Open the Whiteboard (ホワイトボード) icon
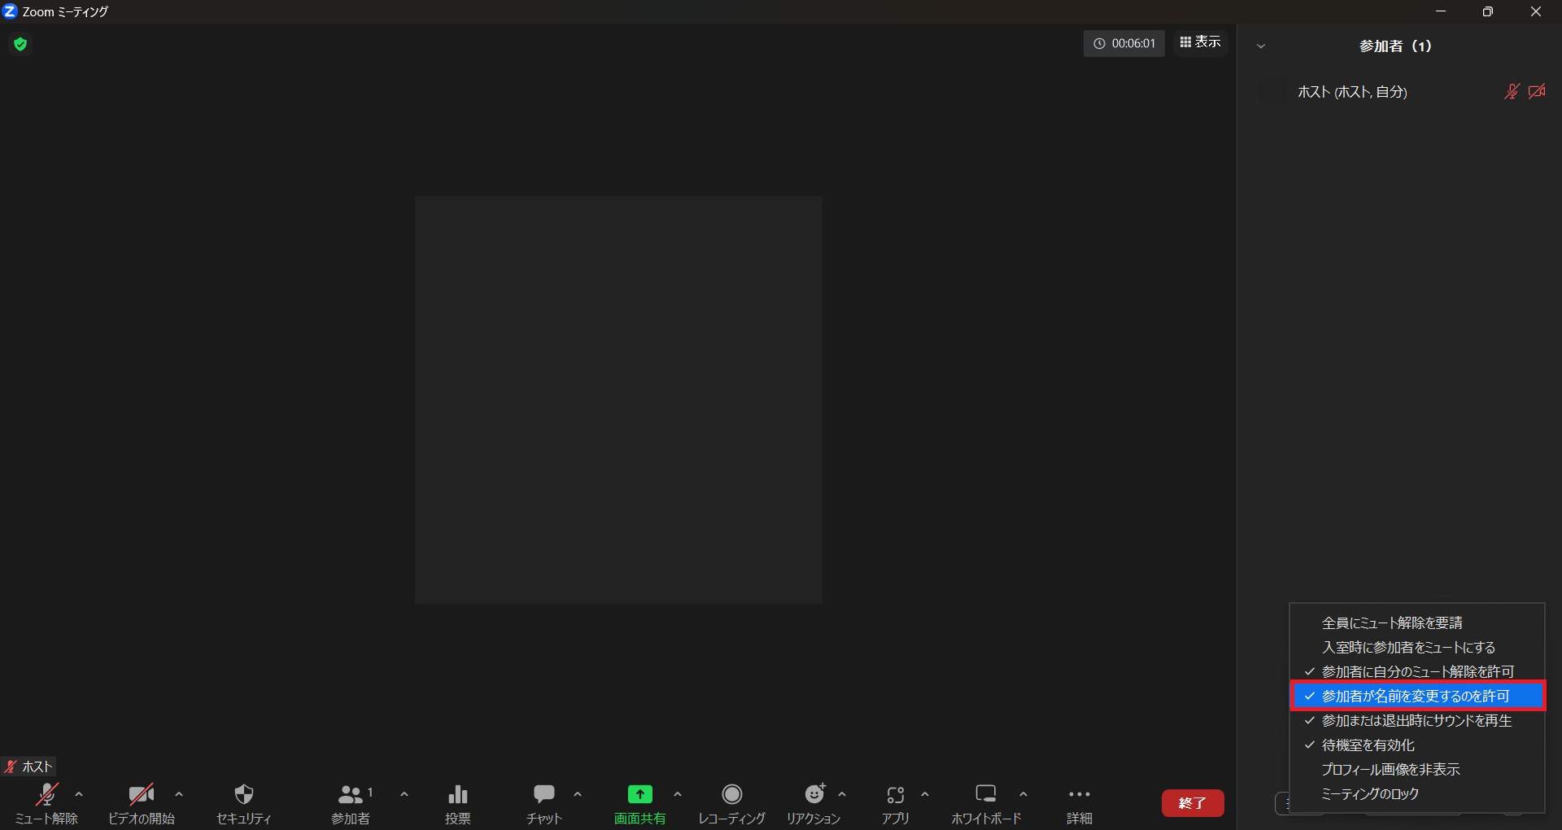Screen dimensions: 1562x830 click(985, 795)
